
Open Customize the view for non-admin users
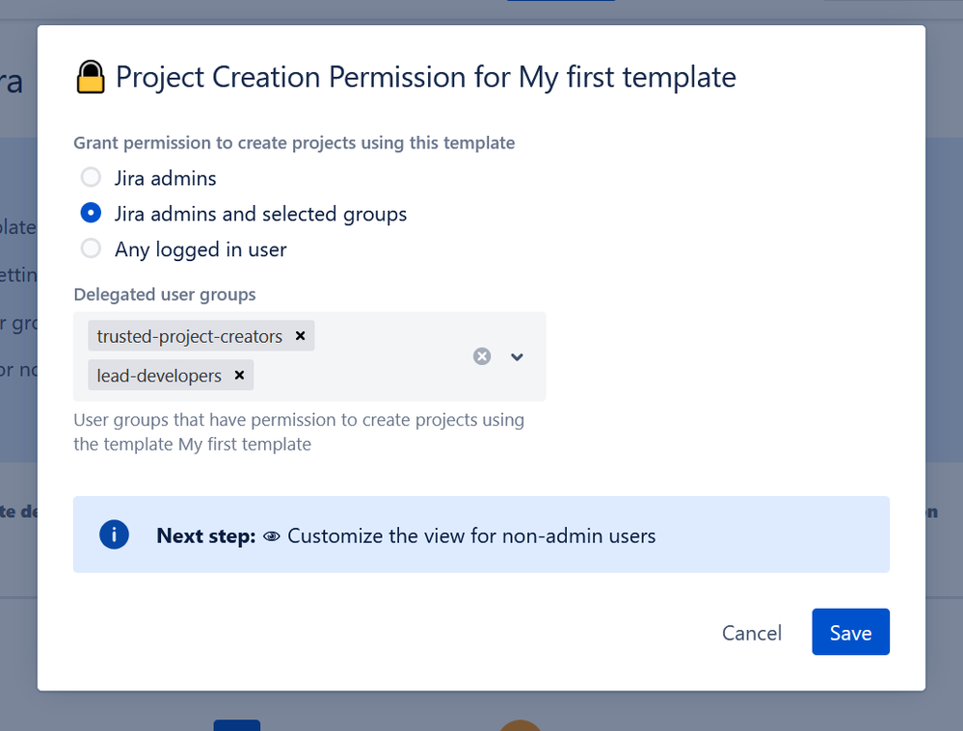[x=471, y=536]
